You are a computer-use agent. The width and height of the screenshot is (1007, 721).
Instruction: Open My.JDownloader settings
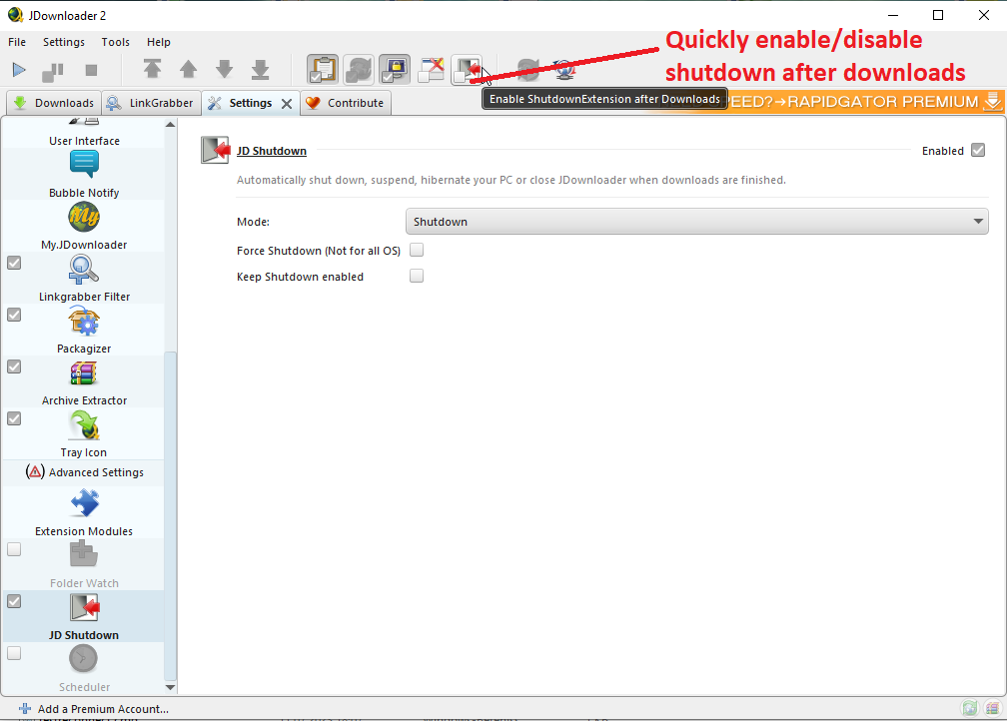coord(84,226)
